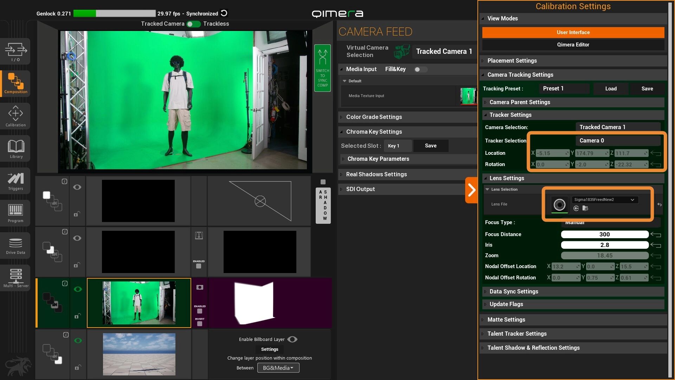Screen dimensions: 675x380
Task: Toggle Tracked Camera to Trackless switch
Action: click(194, 24)
